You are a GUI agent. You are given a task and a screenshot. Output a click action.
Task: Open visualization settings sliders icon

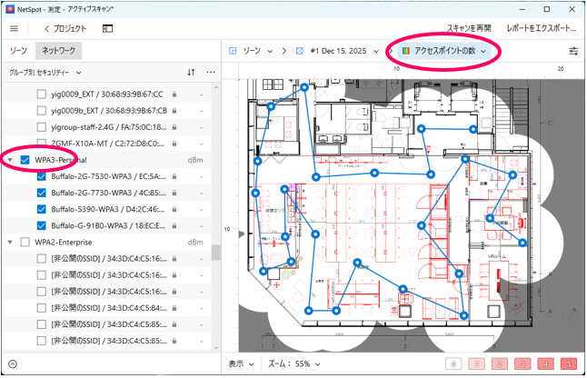coord(573,52)
